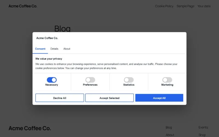Open the Your data header link
This screenshot has height=137, width=219.
[204, 6]
